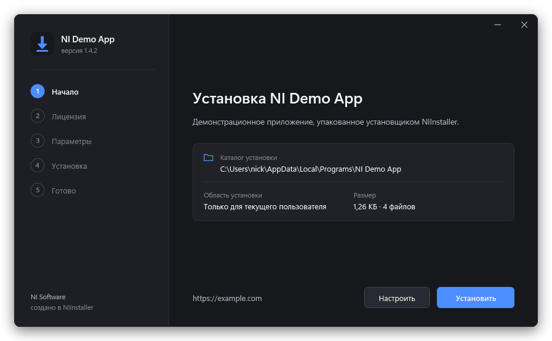Jump to the Установка step

[x=69, y=166]
